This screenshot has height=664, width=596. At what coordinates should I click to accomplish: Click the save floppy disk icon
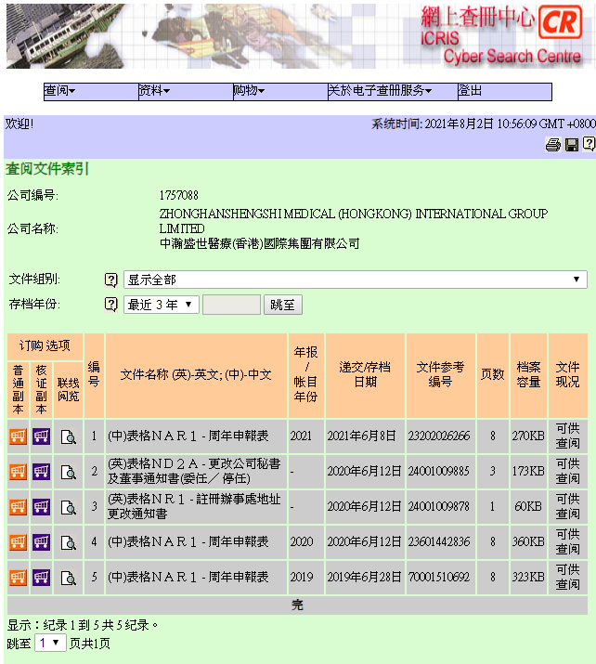point(571,145)
